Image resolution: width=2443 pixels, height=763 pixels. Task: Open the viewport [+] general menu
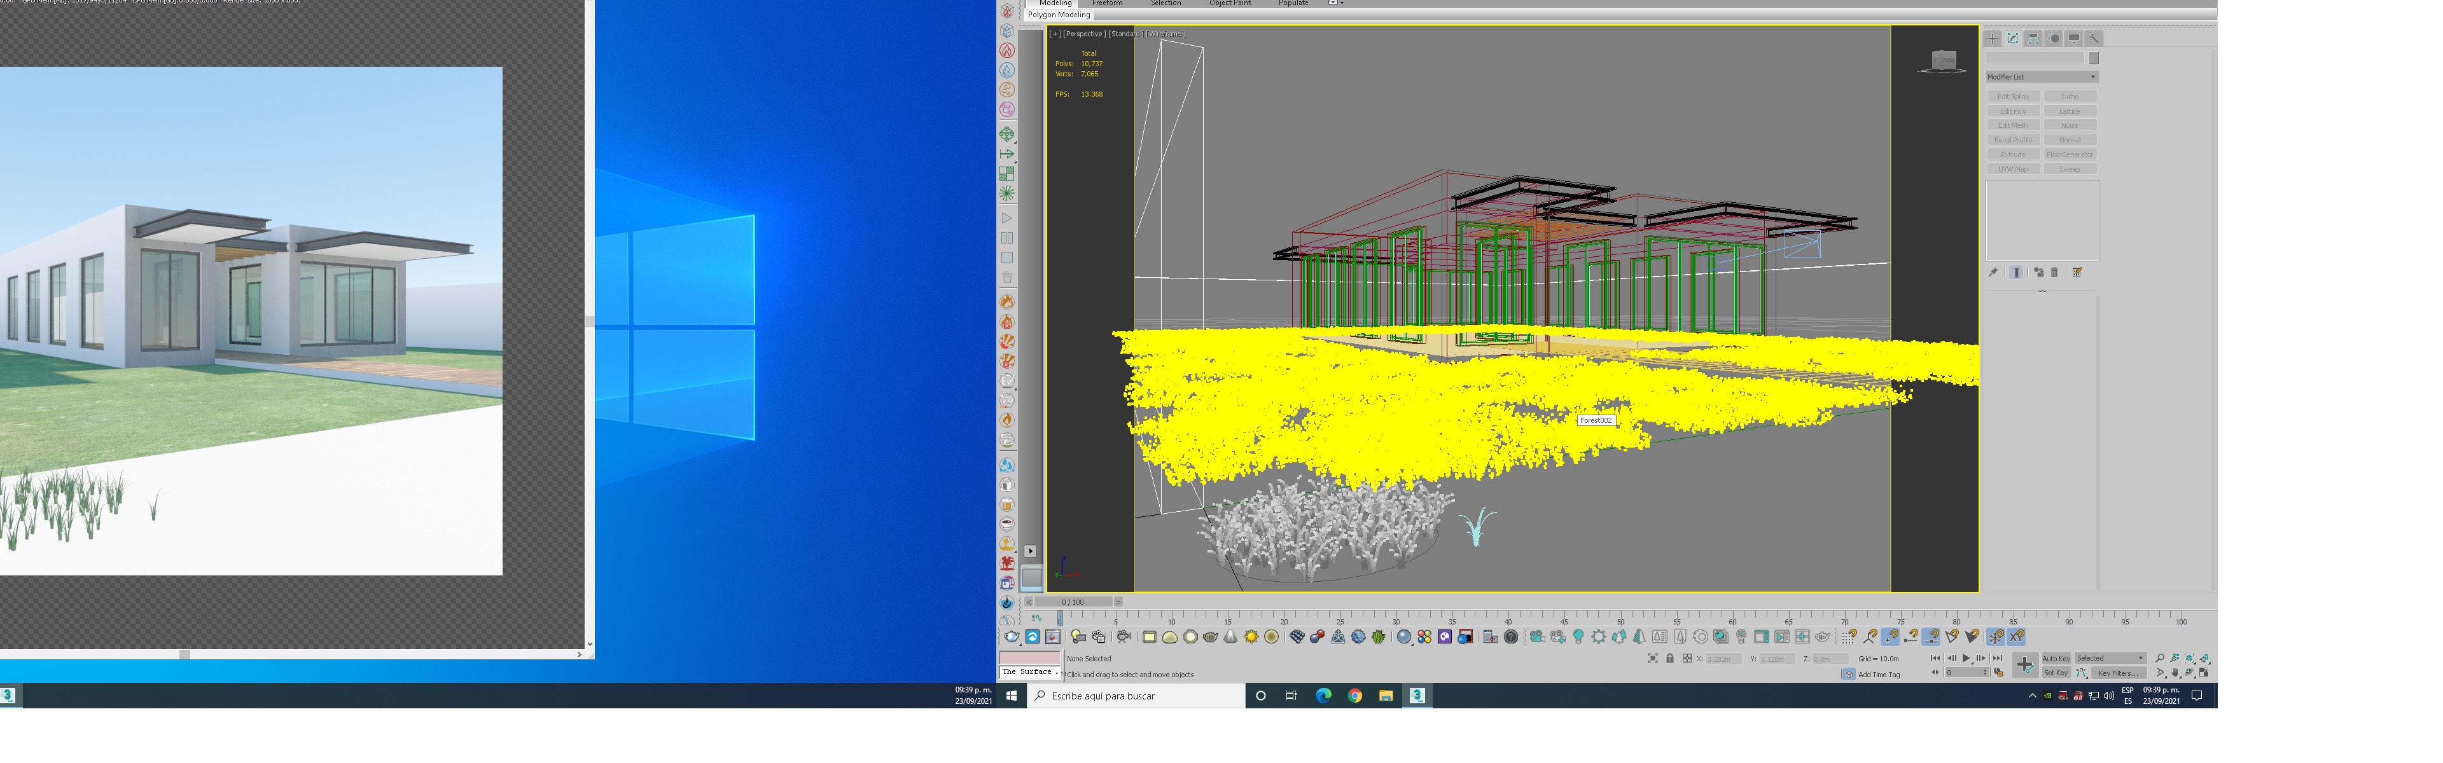pyautogui.click(x=1055, y=34)
